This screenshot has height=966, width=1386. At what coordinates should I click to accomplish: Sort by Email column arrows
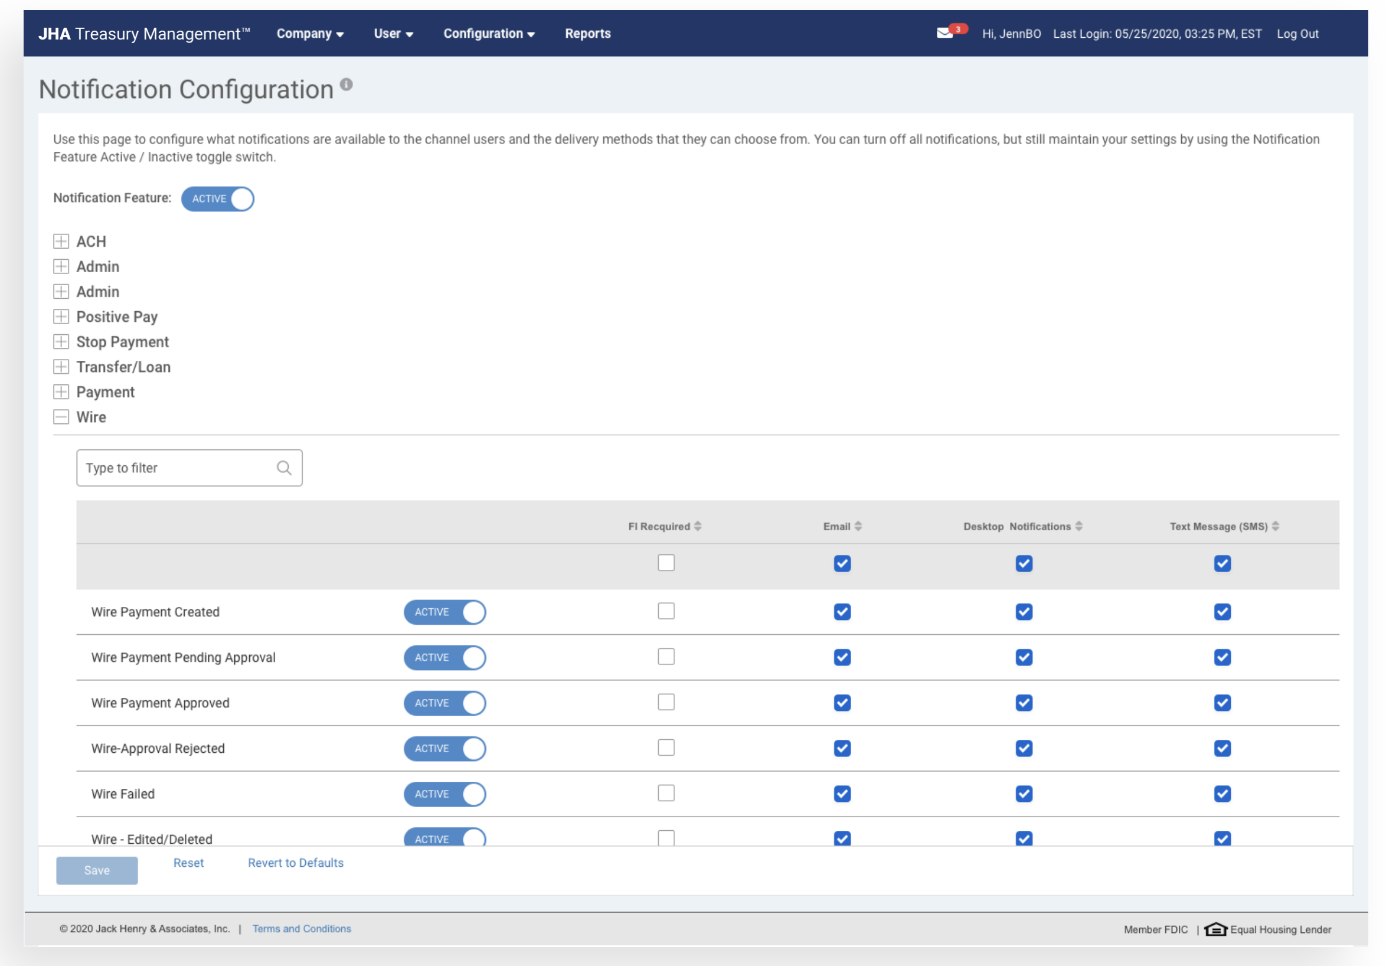[858, 526]
